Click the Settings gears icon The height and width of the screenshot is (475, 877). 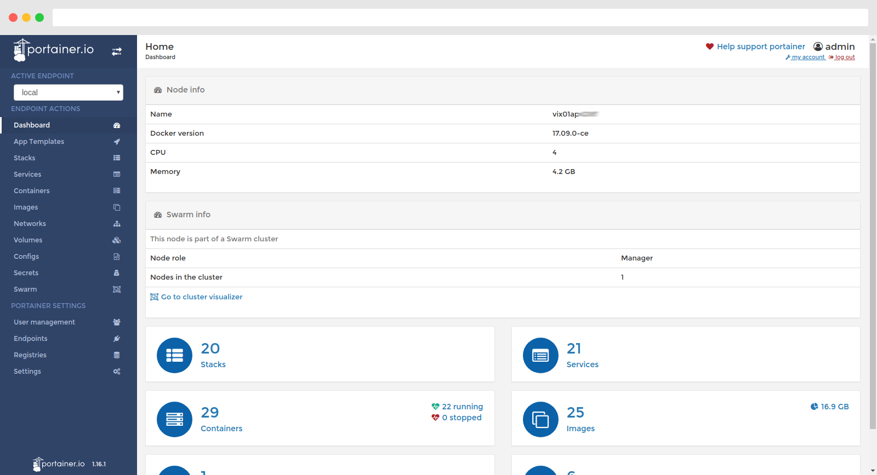click(x=117, y=372)
